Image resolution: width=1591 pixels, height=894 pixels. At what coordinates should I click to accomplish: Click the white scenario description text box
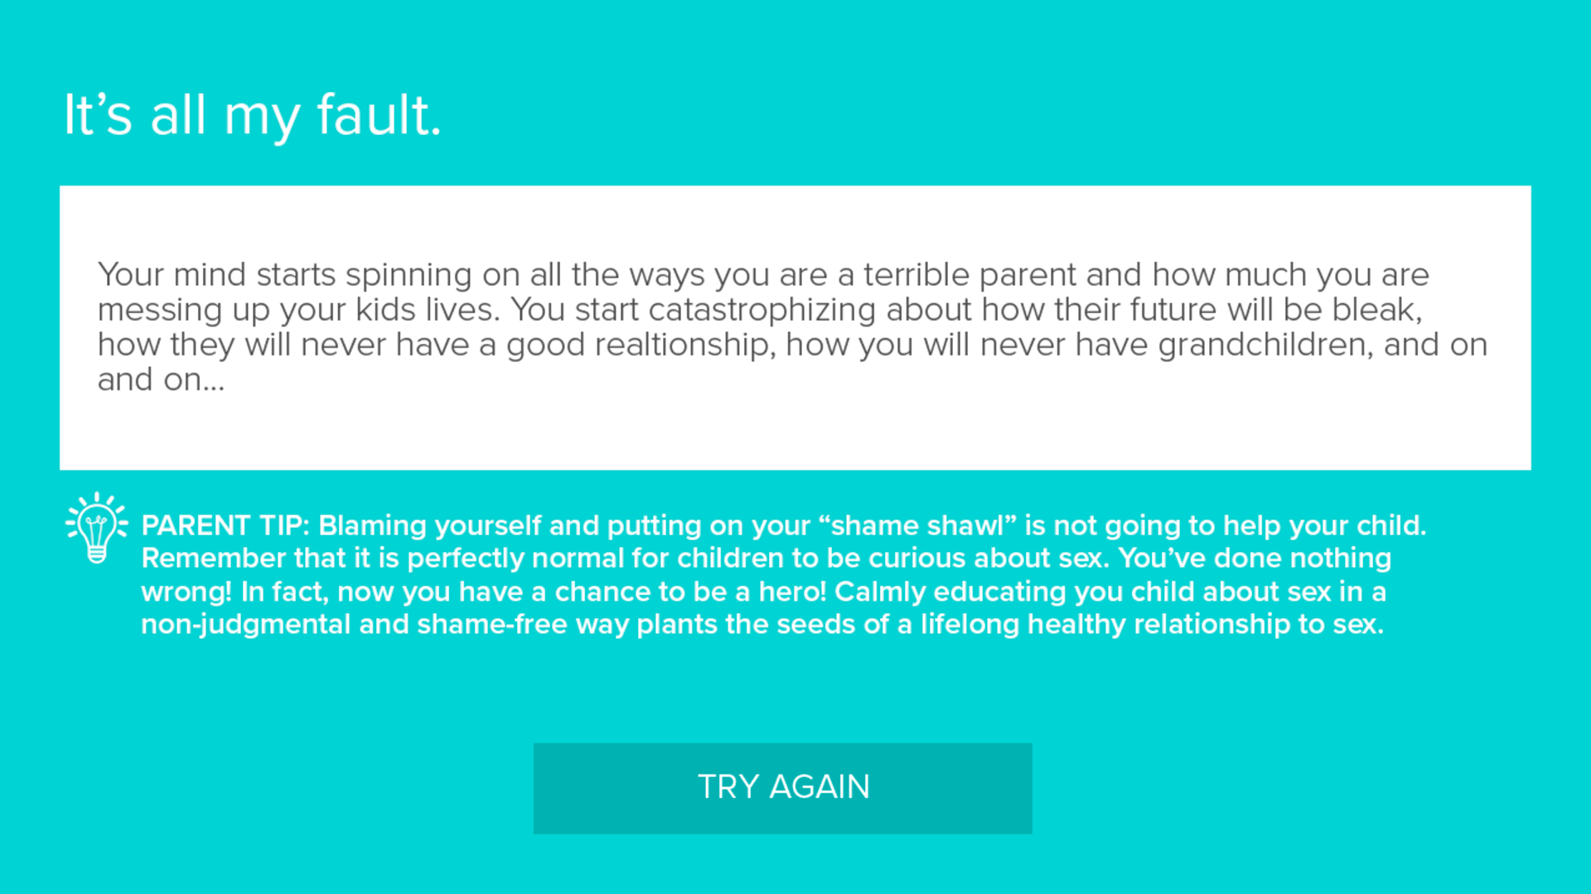click(795, 327)
